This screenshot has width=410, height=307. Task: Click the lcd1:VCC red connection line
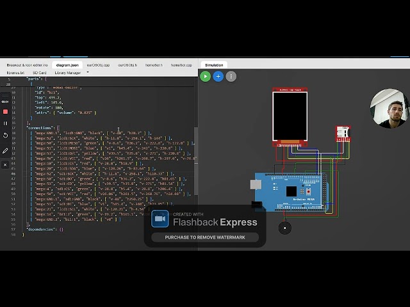click(113, 159)
